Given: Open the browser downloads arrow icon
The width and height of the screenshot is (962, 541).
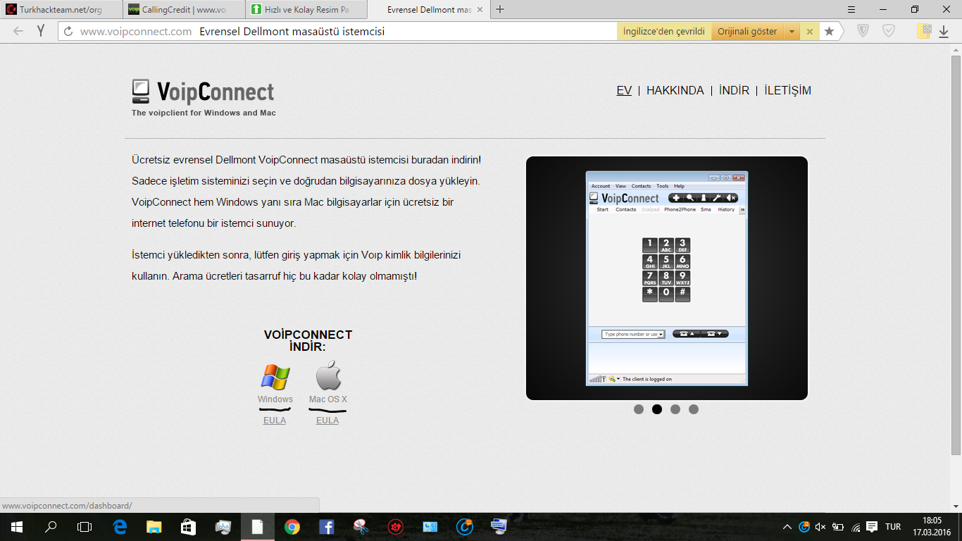Looking at the screenshot, I should pyautogui.click(x=944, y=32).
